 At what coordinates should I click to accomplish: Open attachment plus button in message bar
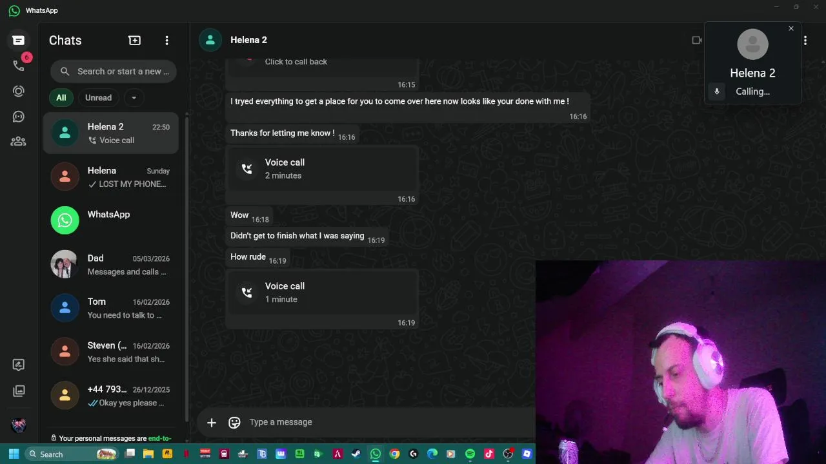[x=212, y=422]
